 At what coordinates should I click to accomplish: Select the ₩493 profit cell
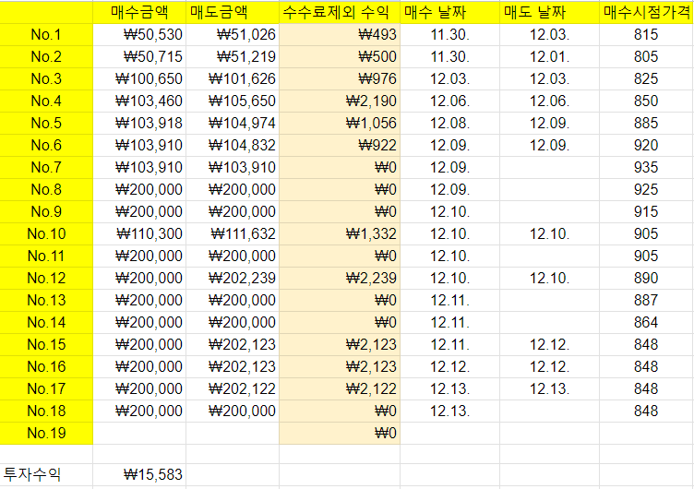tap(340, 34)
